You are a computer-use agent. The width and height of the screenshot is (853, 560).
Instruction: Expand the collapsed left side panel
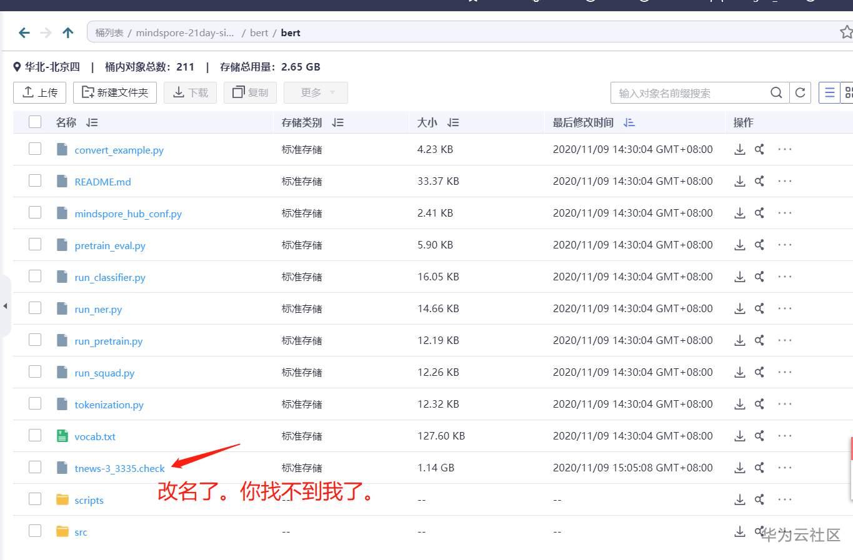click(5, 306)
